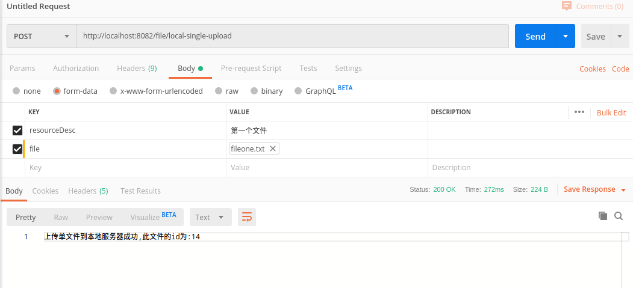
Task: Open the POST method dropdown
Action: [42, 36]
